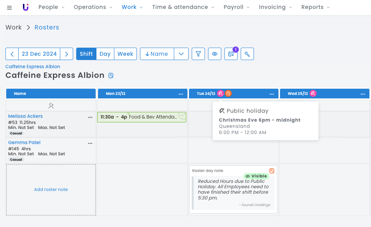Expand the Name sort dropdown arrow
Viewport: 371px width, 227px height.
[x=181, y=54]
